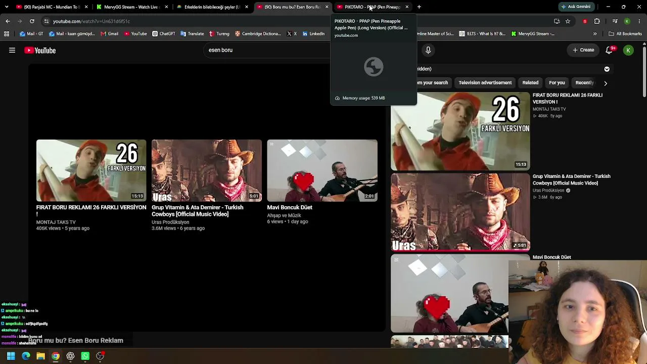This screenshot has height=364, width=647.
Task: Open the Gmail bookmark
Action: tap(109, 34)
